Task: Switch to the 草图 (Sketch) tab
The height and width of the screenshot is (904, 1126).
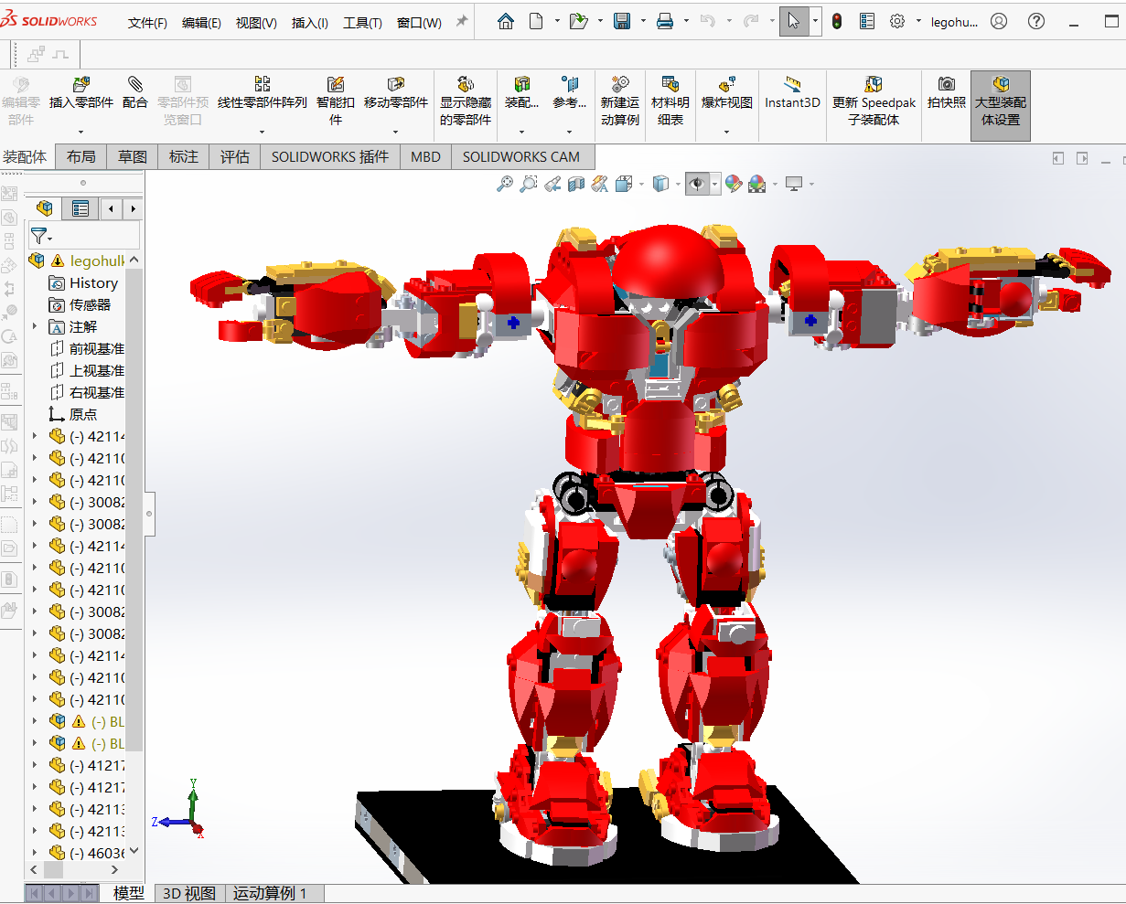Action: (133, 156)
